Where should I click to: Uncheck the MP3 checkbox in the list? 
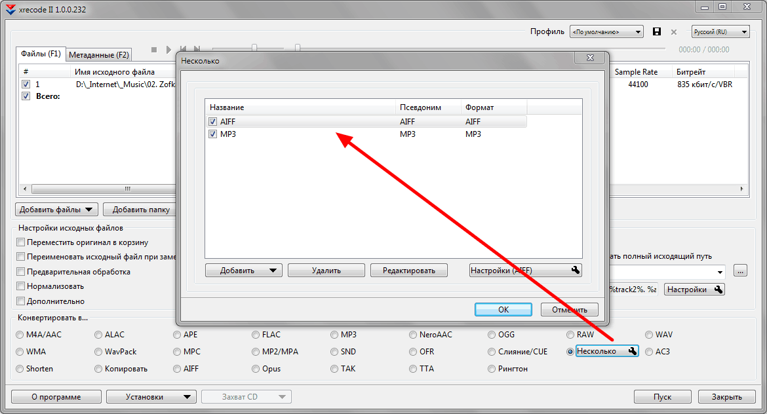[x=213, y=134]
